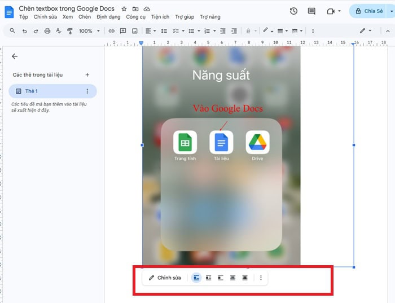Click the search magnifier in toolbar

[x=12, y=30]
